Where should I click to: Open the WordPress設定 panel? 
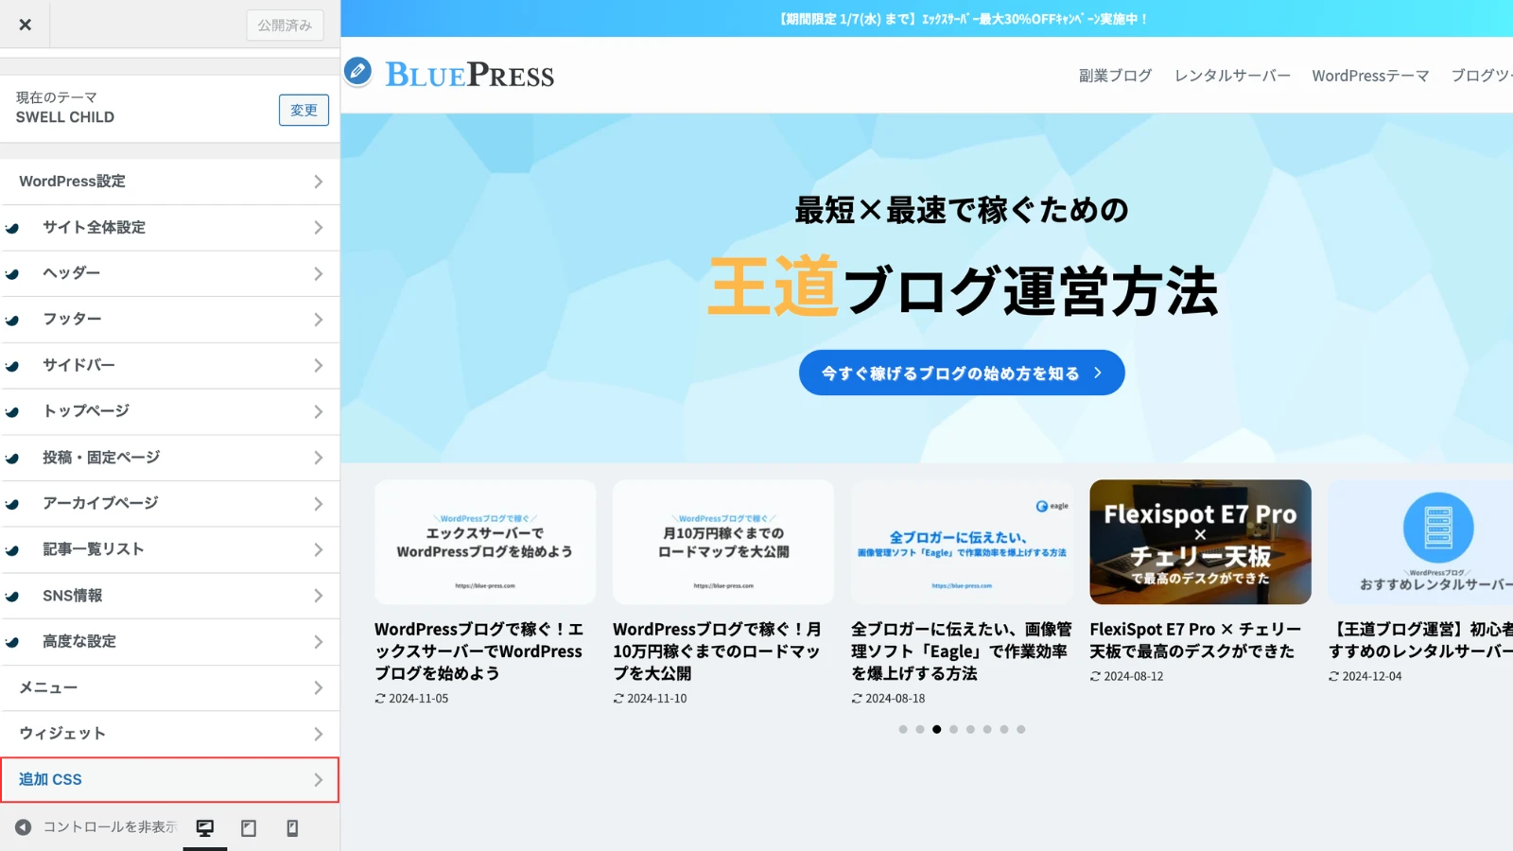170,182
